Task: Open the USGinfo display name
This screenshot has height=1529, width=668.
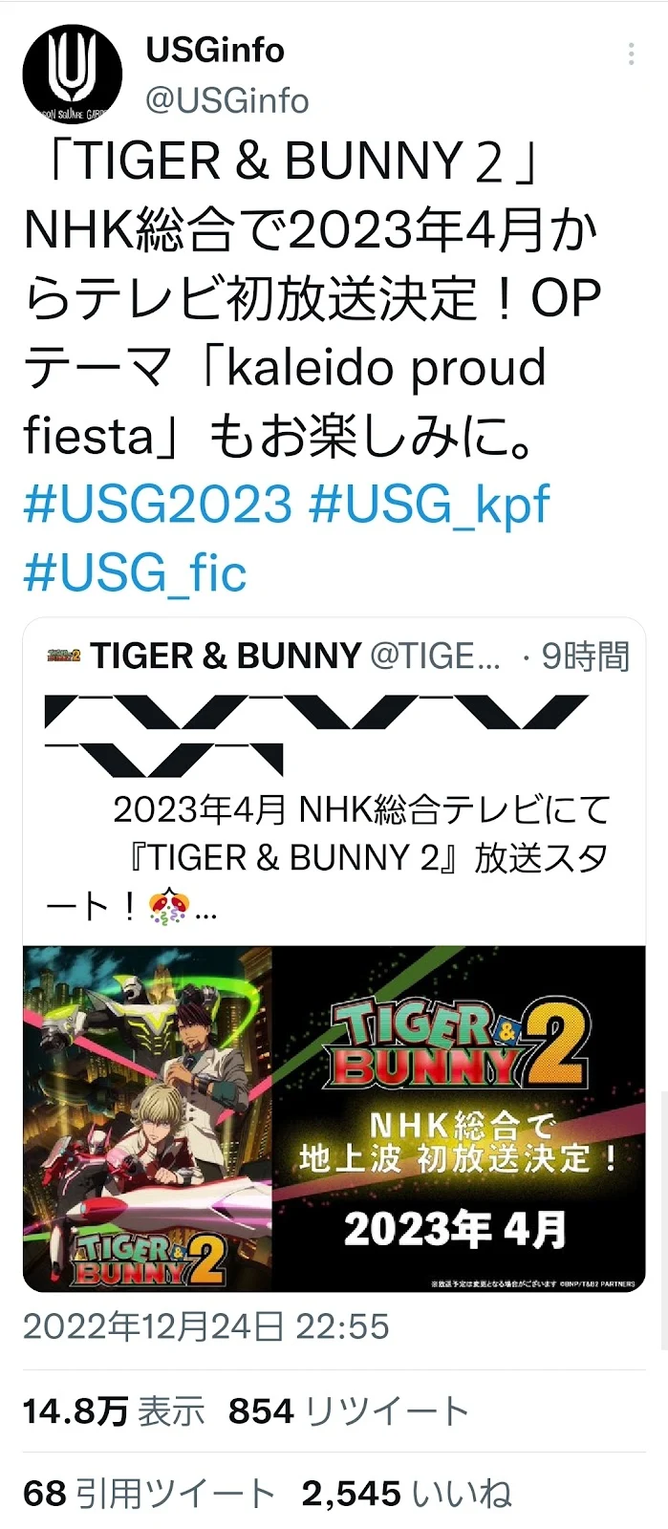Action: [215, 50]
